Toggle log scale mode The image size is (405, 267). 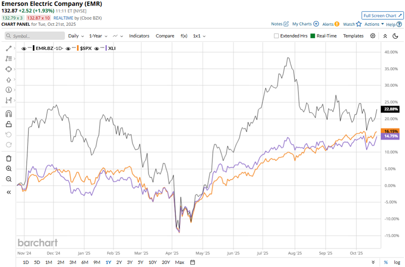pyautogui.click(x=397, y=262)
